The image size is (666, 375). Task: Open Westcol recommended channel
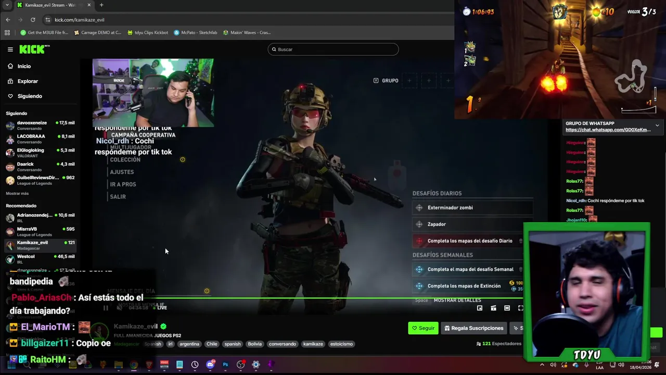(41, 259)
